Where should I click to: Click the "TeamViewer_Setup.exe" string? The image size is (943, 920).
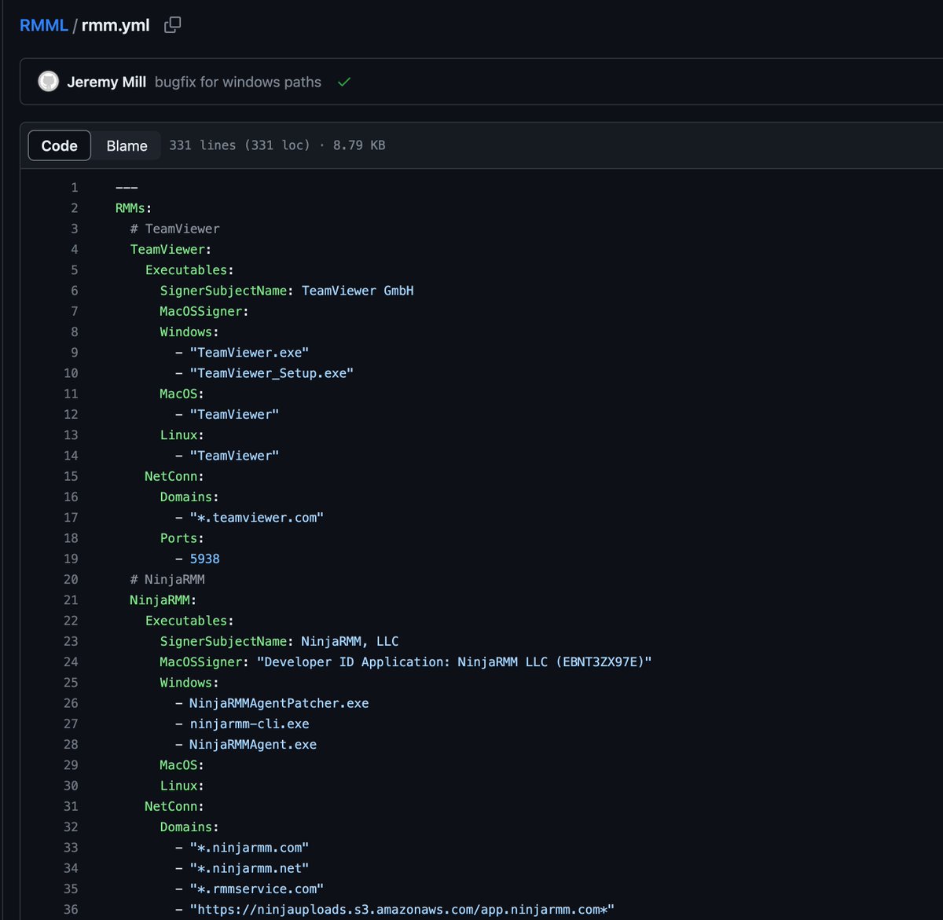(x=272, y=373)
